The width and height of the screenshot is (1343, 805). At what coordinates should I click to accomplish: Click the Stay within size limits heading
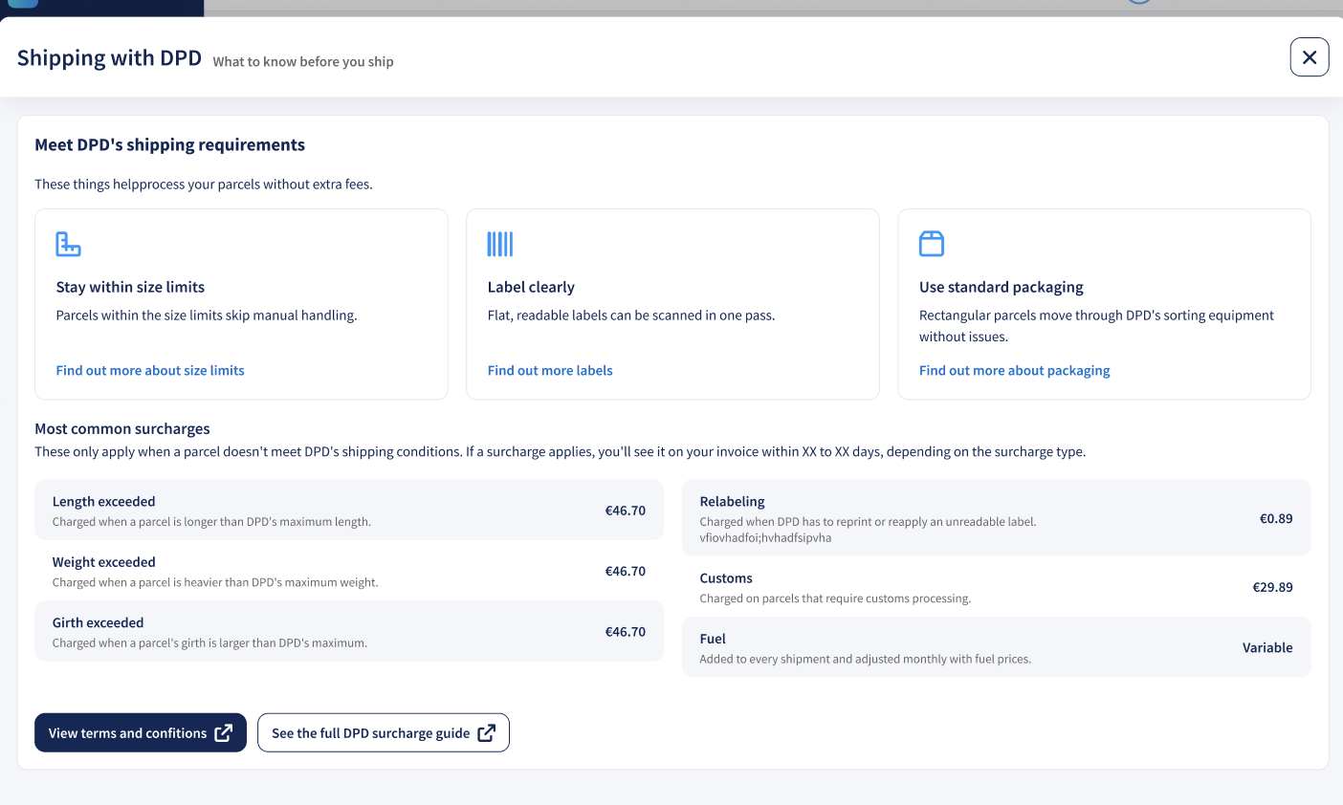130,287
